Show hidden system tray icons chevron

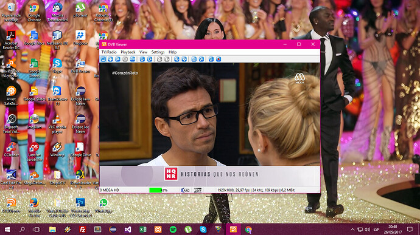pyautogui.click(x=352, y=230)
